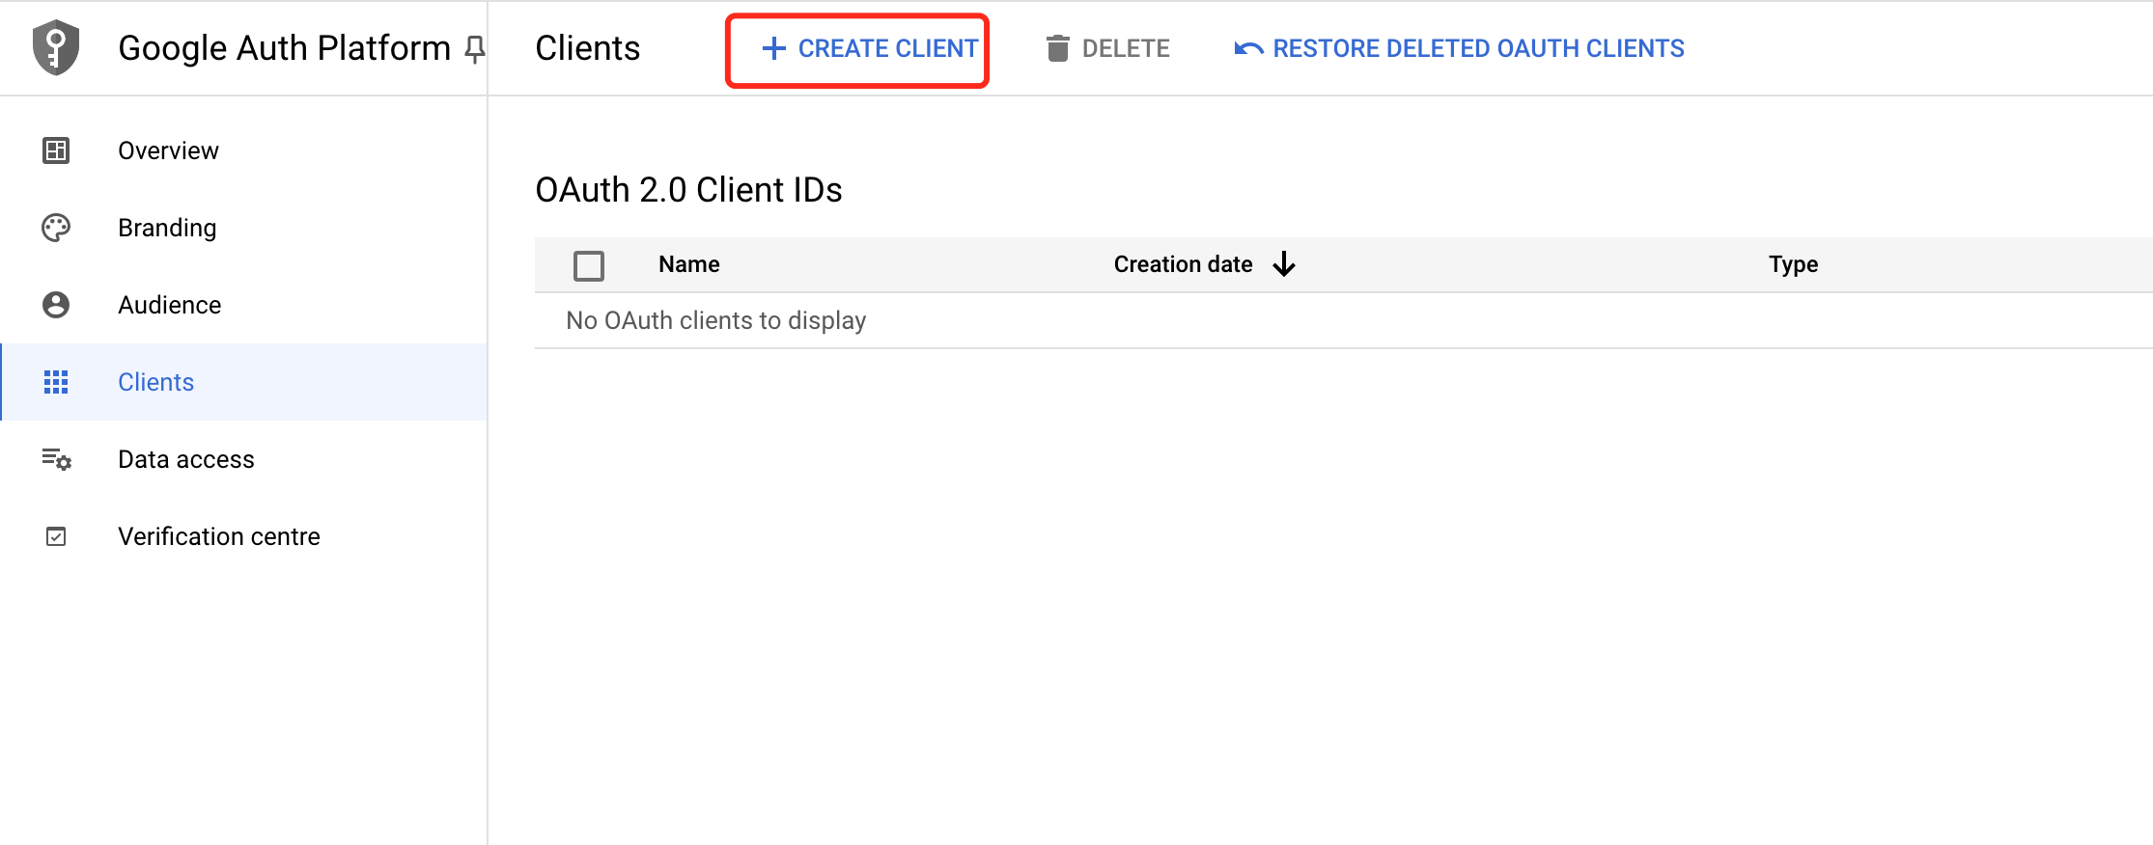Click the OAuth 2.0 Client IDs heading
The width and height of the screenshot is (2153, 845).
coord(688,190)
